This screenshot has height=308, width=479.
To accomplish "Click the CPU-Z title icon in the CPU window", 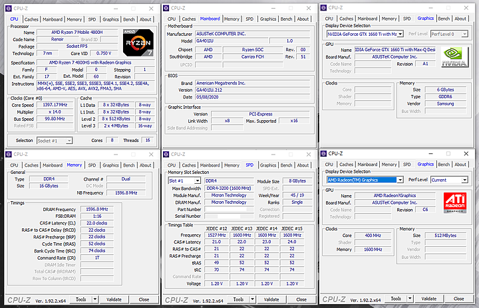I will point(9,9).
